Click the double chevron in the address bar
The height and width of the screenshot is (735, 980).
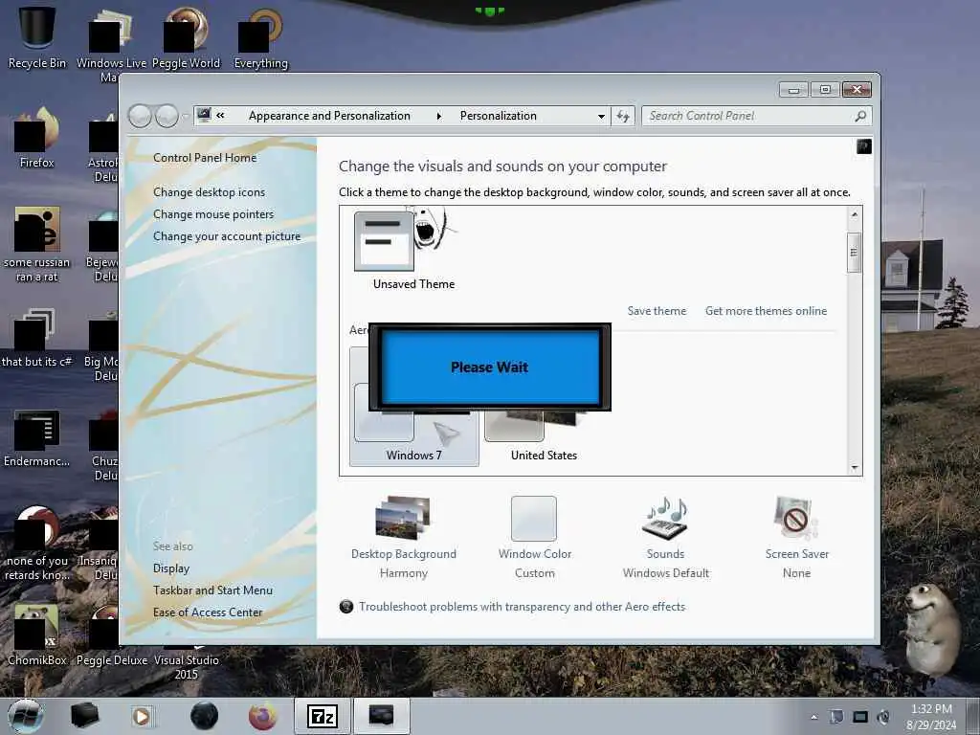[221, 115]
